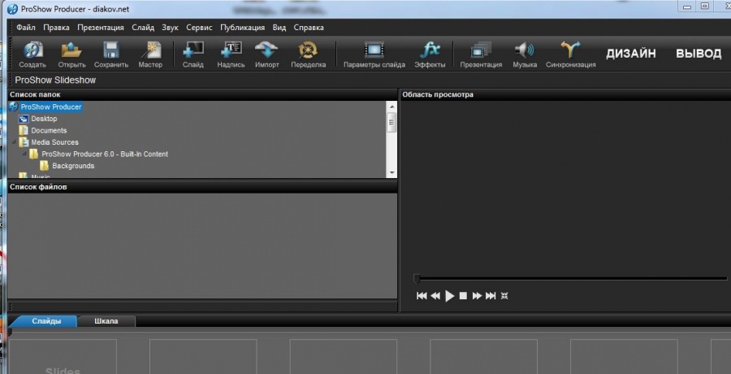Image resolution: width=731 pixels, height=374 pixels.
Task: Select the Media Sources tree item
Action: tap(54, 142)
